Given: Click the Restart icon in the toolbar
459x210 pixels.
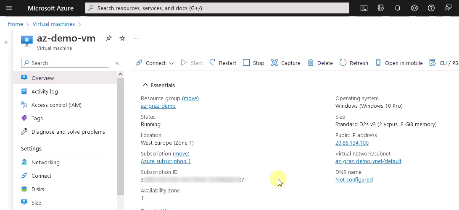Looking at the screenshot, I should (213, 63).
